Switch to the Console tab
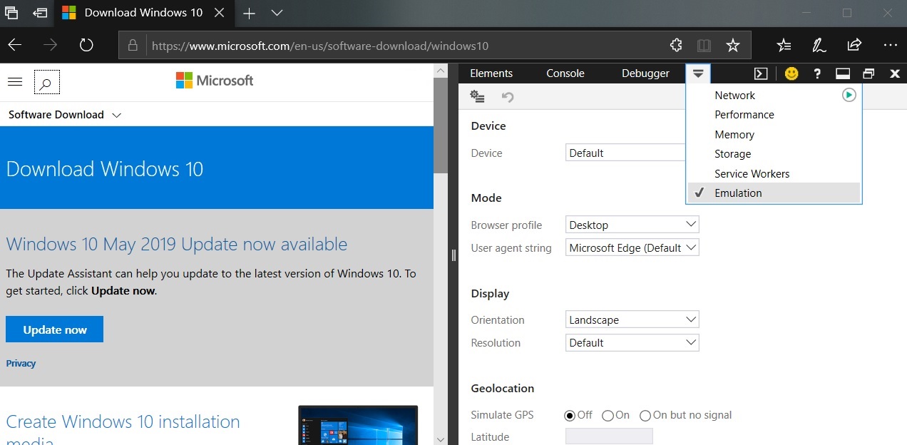This screenshot has height=445, width=907. tap(565, 73)
